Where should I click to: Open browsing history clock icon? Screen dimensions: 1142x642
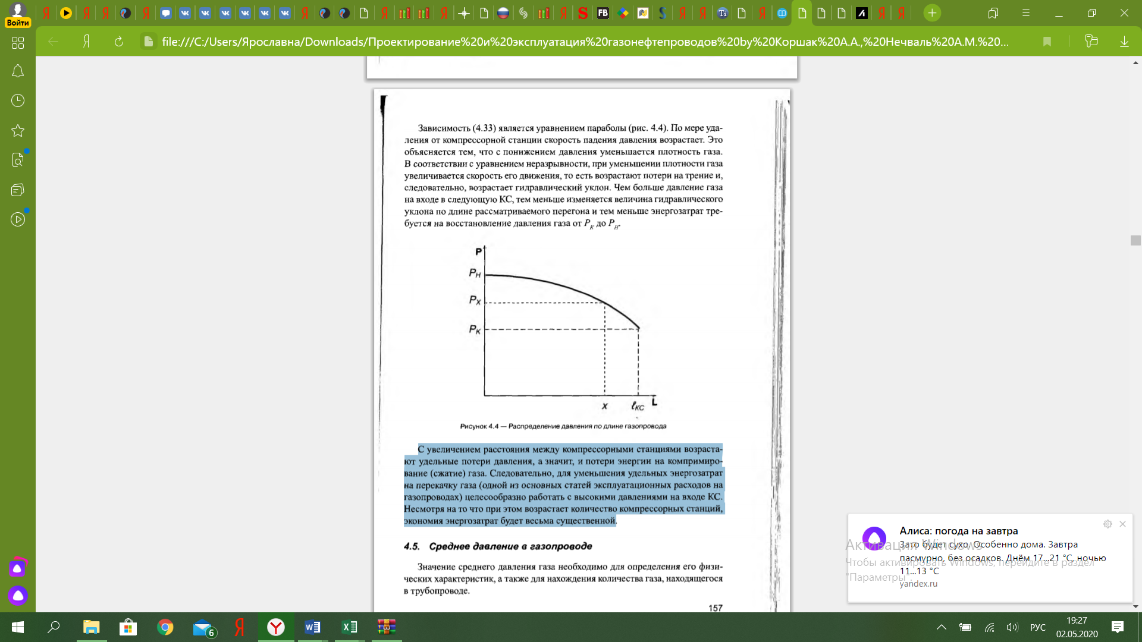pyautogui.click(x=18, y=100)
